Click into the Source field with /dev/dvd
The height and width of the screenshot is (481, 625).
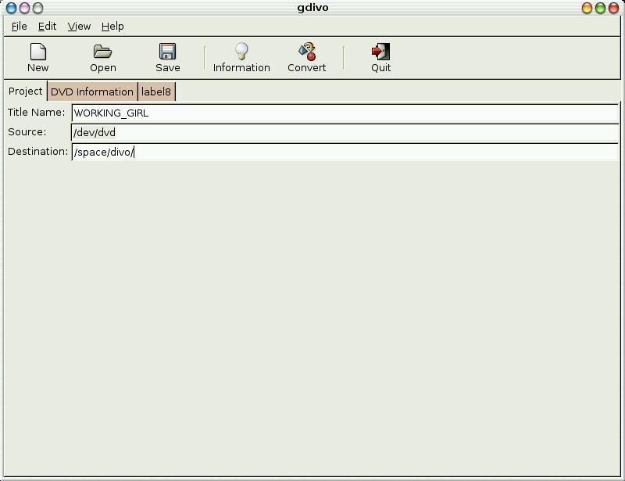point(345,132)
